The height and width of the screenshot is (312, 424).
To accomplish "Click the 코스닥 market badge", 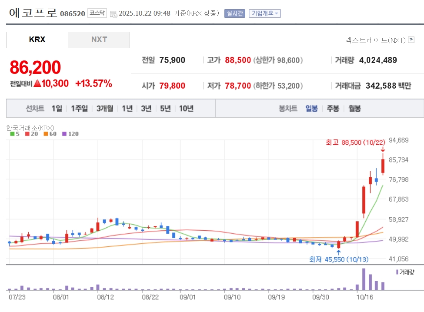I will coord(97,13).
